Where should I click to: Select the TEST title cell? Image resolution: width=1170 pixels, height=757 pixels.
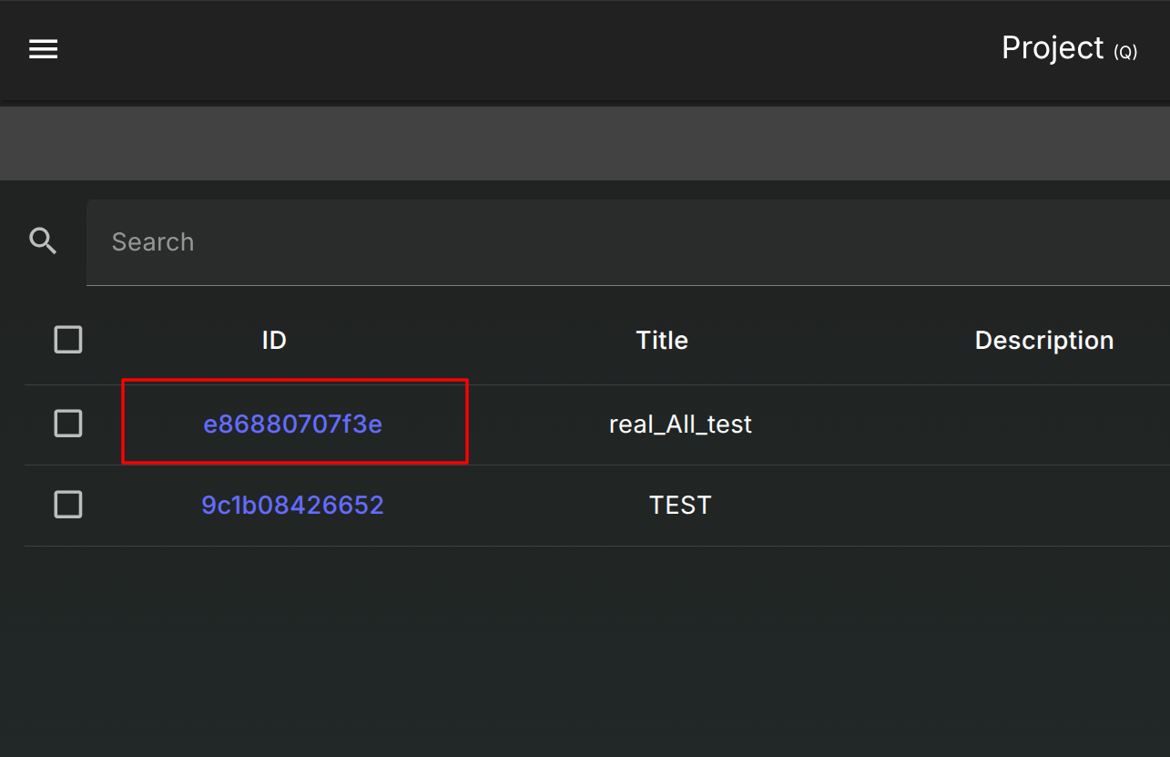pos(680,505)
